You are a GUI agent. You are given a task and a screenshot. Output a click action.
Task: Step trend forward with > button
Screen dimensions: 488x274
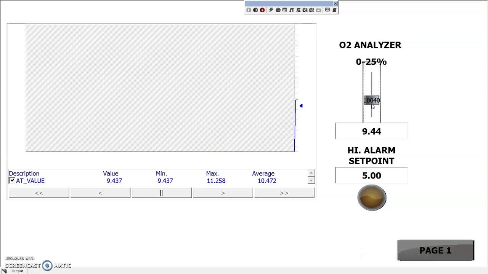(x=223, y=193)
